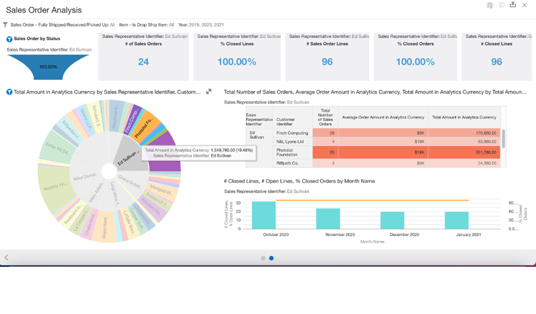The width and height of the screenshot is (536, 314).
Task: Click the Closed Lines by Month Name chart title
Action: pyautogui.click(x=299, y=181)
